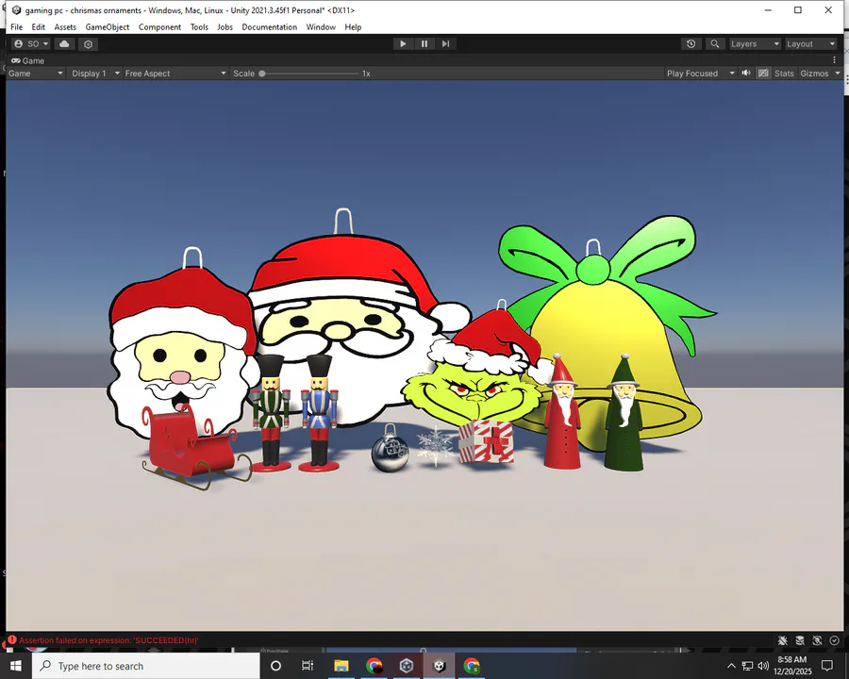The width and height of the screenshot is (849, 679).
Task: Open Task View on the taskbar
Action: click(x=308, y=666)
